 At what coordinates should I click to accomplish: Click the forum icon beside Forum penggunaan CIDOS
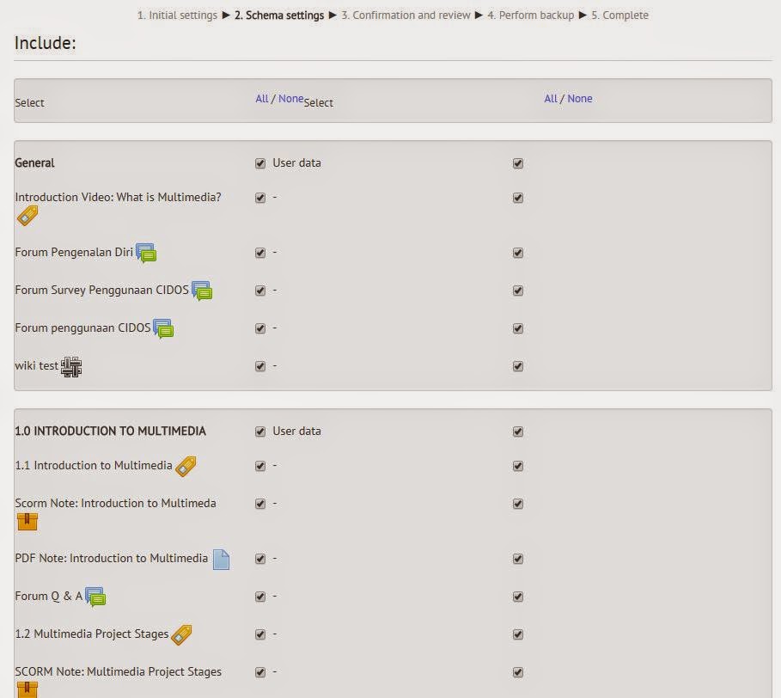(163, 330)
